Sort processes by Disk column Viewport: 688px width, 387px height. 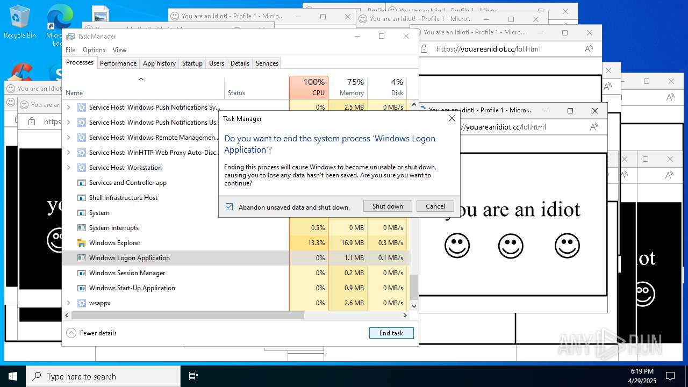pyautogui.click(x=387, y=87)
